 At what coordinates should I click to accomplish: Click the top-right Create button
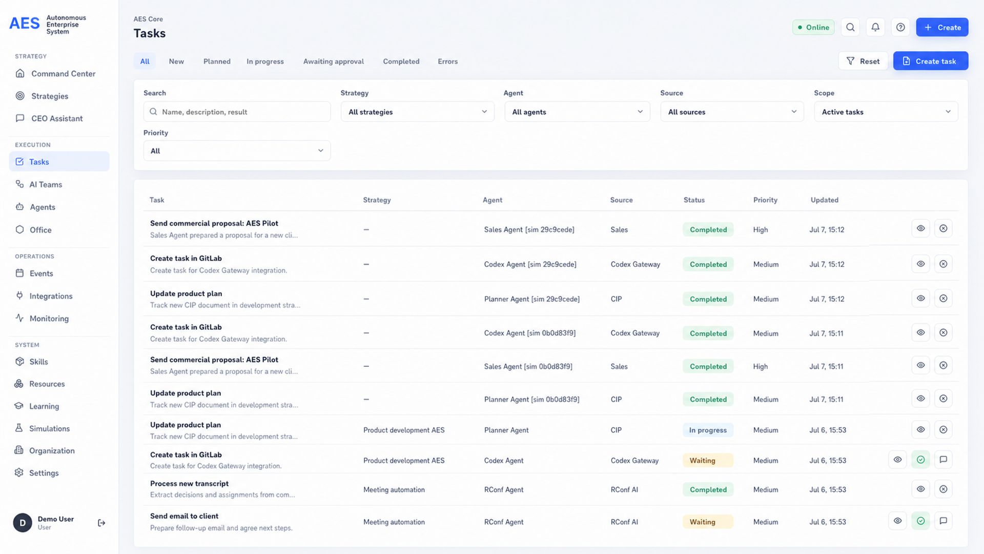pos(942,27)
